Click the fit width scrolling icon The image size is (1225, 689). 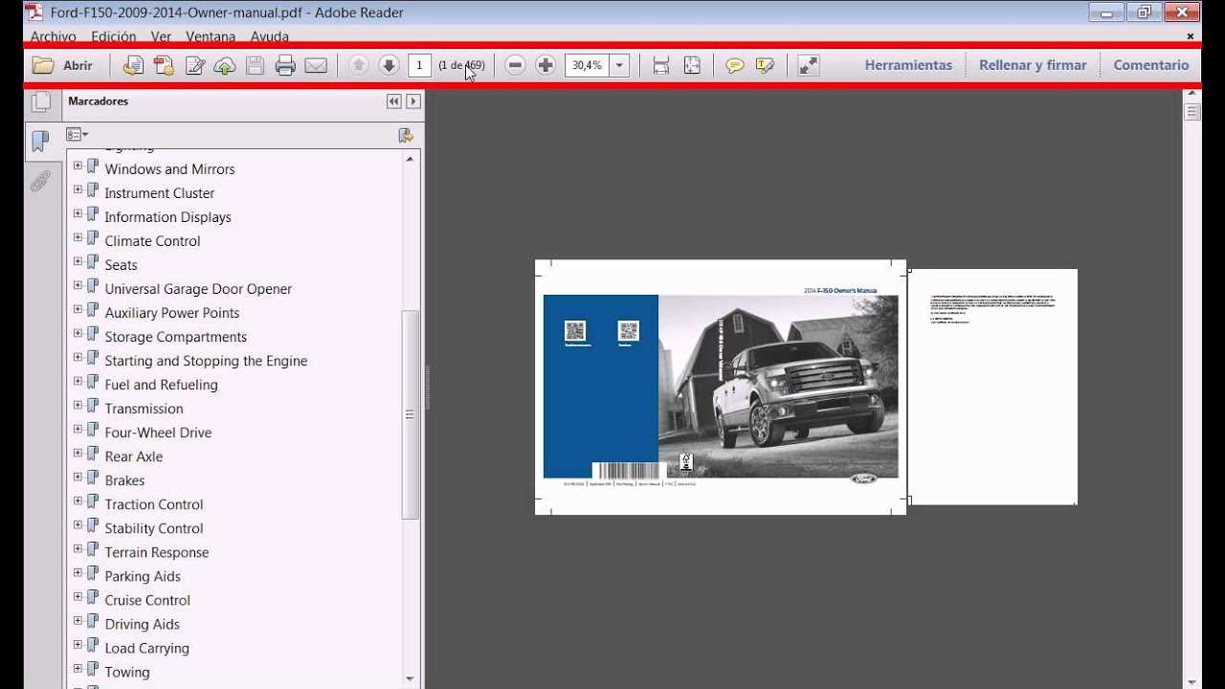pos(661,65)
